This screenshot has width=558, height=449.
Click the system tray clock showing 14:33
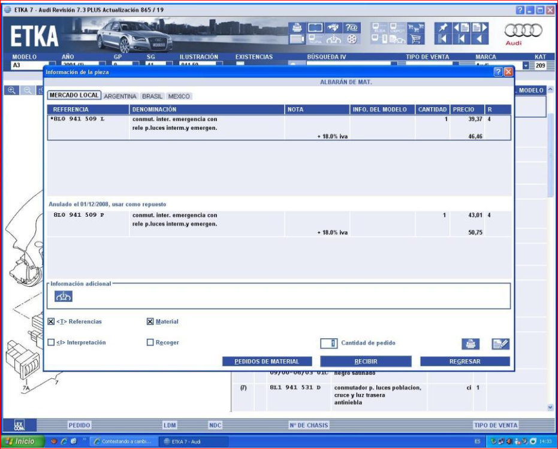point(545,442)
